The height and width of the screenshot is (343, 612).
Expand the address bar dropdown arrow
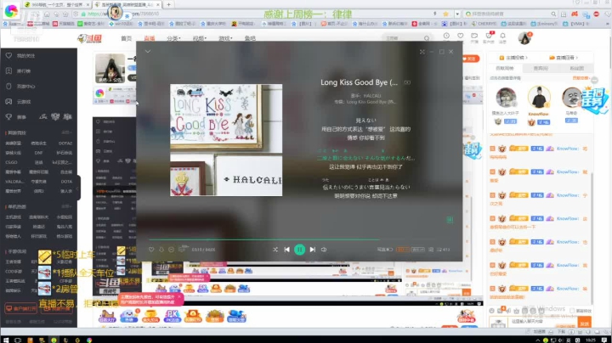457,14
